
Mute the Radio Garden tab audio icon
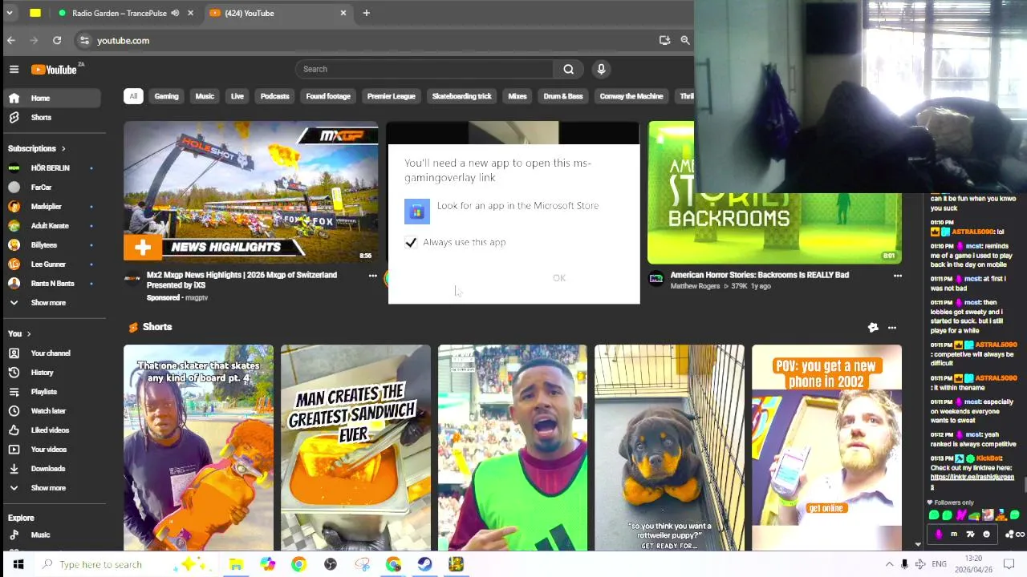pos(175,13)
